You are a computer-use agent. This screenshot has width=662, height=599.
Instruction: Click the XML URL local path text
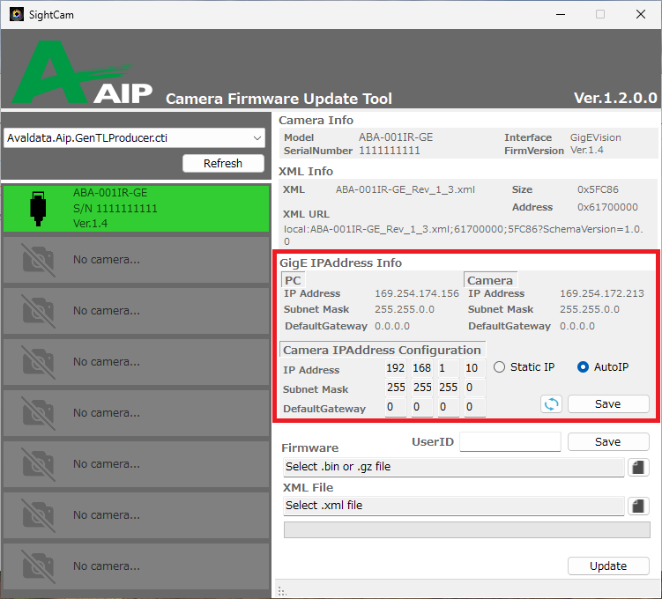click(463, 235)
